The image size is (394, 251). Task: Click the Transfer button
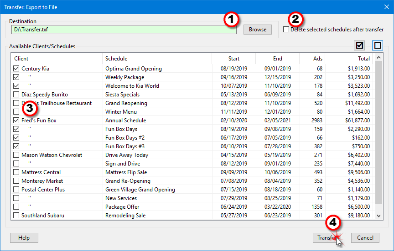[x=327, y=238]
